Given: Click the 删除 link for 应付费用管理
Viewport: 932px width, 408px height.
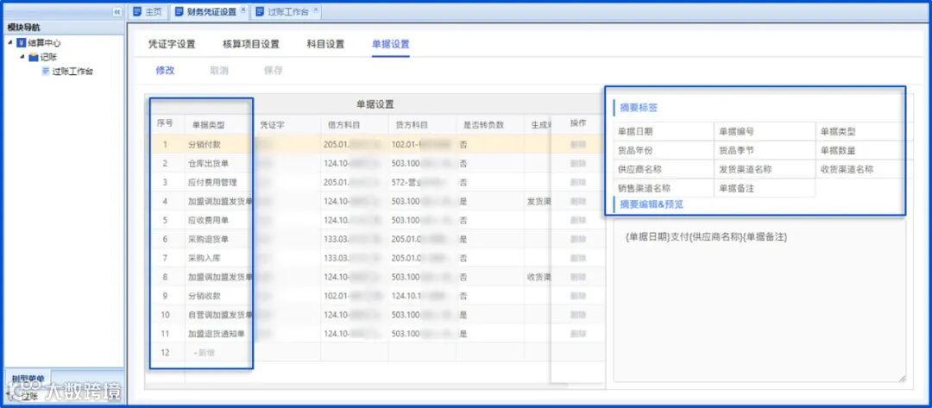Looking at the screenshot, I should [577, 182].
